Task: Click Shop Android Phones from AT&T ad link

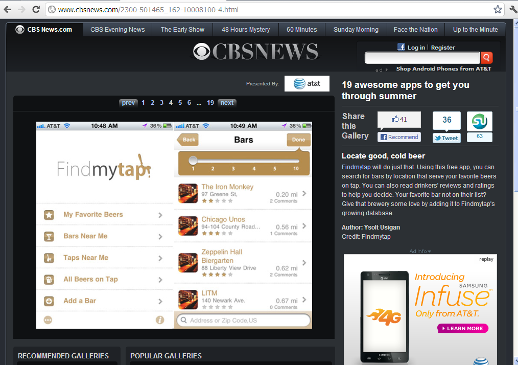Action: click(x=443, y=69)
